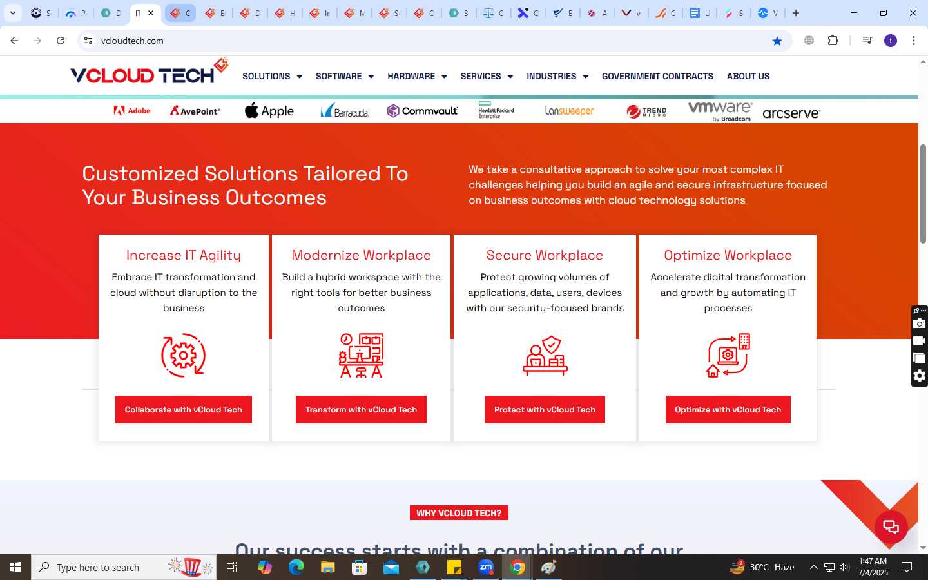Click the video record icon in side panel

920,341
